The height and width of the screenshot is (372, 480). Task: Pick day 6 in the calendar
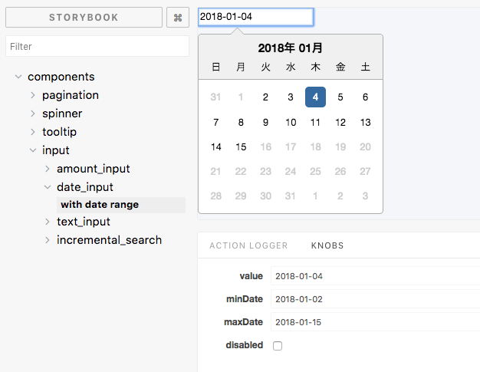[365, 97]
